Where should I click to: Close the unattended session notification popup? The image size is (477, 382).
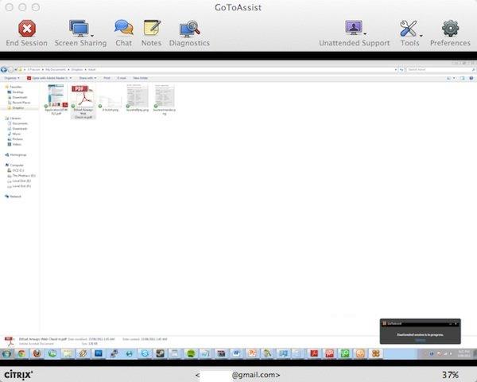(x=456, y=324)
